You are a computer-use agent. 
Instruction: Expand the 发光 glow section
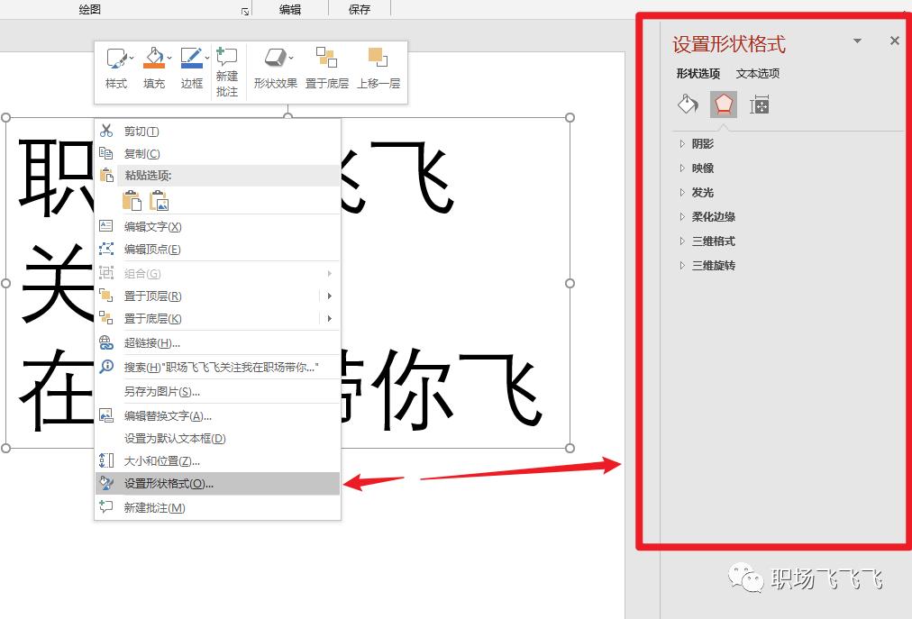(x=702, y=193)
